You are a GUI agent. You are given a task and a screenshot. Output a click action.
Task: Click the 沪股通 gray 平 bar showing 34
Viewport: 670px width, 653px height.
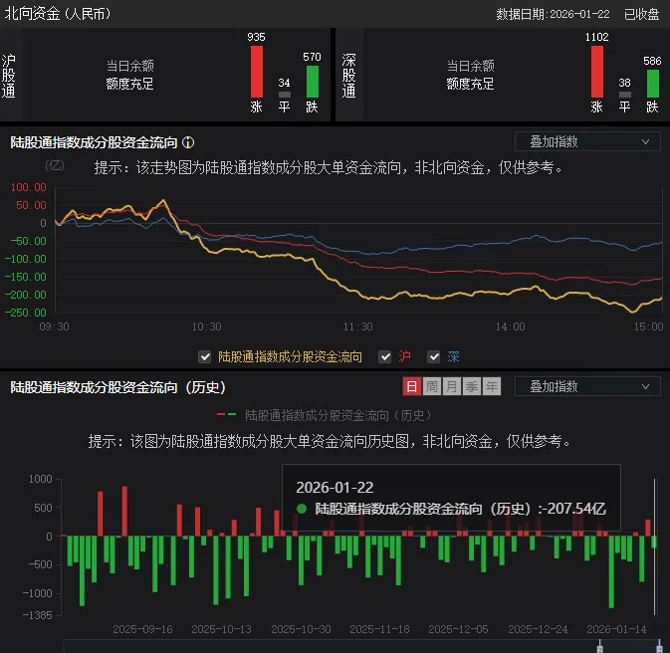284,95
